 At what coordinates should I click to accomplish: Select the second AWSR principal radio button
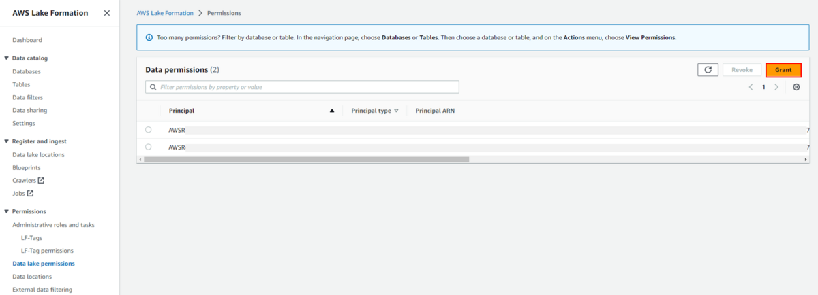tap(149, 146)
